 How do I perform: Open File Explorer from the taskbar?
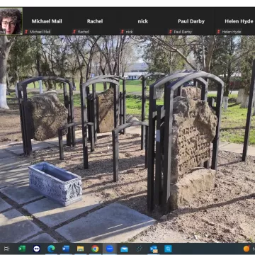(81, 249)
